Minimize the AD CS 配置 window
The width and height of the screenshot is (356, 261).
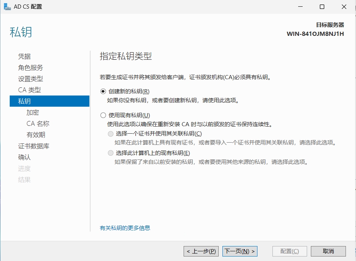pos(300,7)
